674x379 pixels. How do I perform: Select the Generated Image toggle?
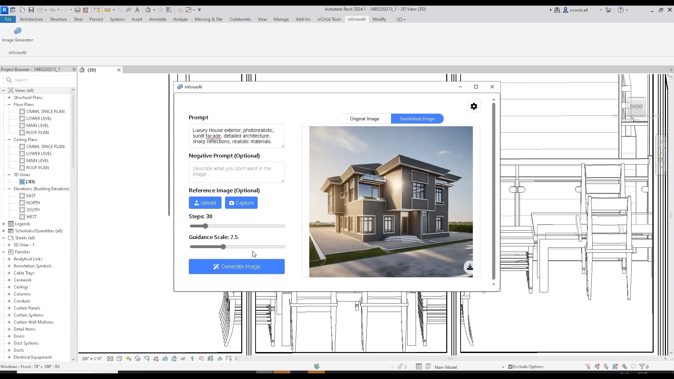point(417,119)
